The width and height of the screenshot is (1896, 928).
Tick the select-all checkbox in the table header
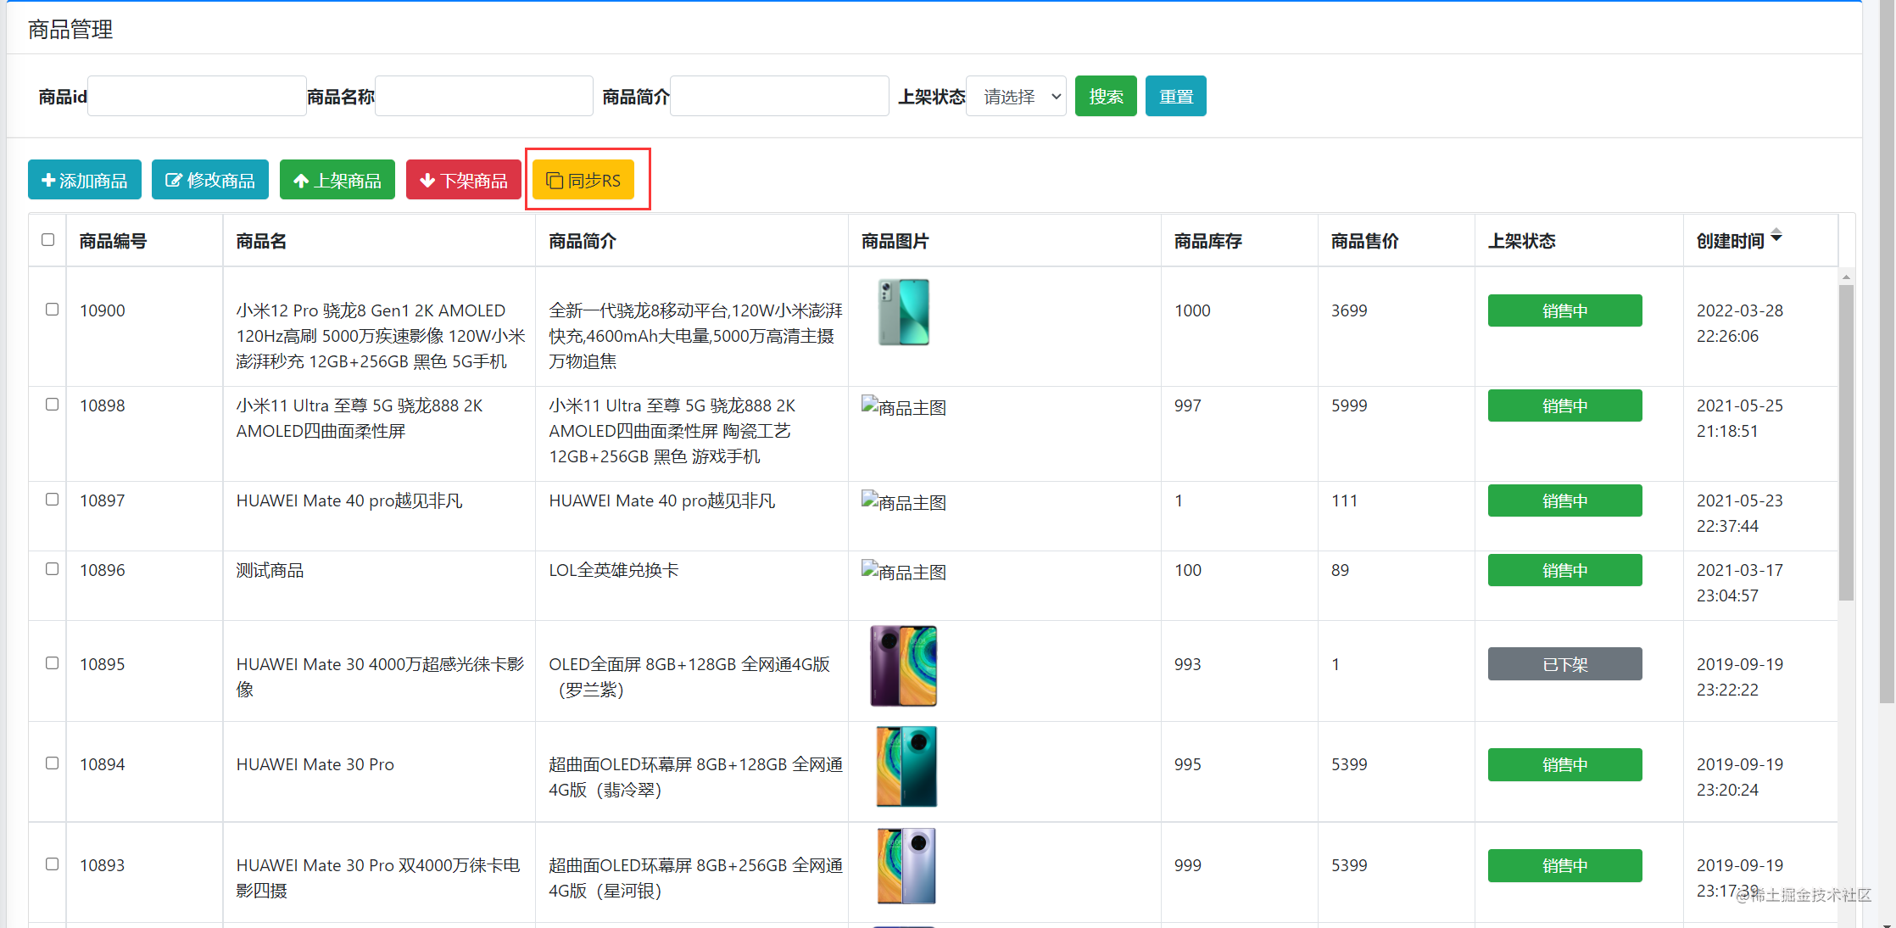coord(48,240)
